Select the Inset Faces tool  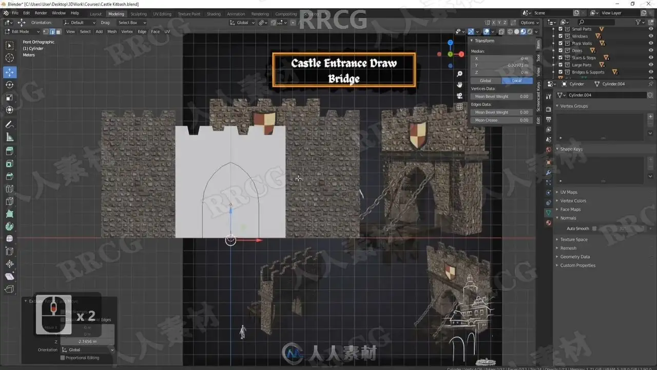click(x=10, y=163)
